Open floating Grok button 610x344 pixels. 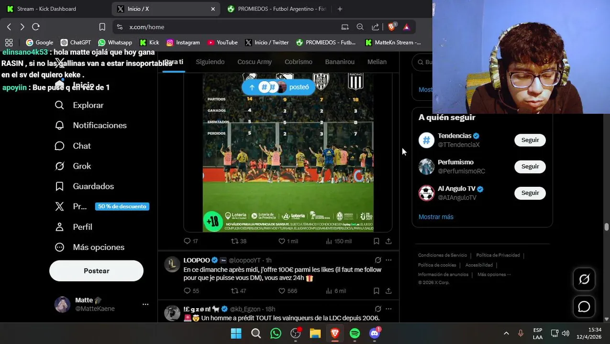[x=584, y=279]
